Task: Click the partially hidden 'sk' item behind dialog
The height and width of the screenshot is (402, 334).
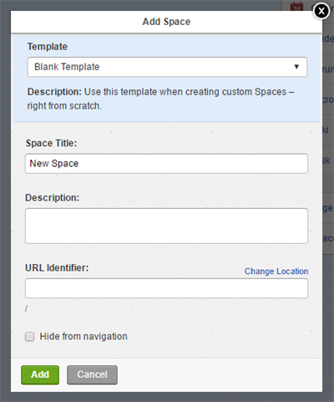Action: (326, 160)
